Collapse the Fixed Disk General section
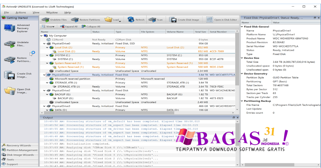 click(x=242, y=27)
